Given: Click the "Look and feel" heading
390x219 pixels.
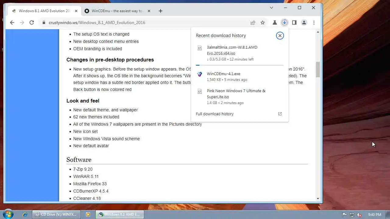Looking at the screenshot, I should tap(83, 101).
